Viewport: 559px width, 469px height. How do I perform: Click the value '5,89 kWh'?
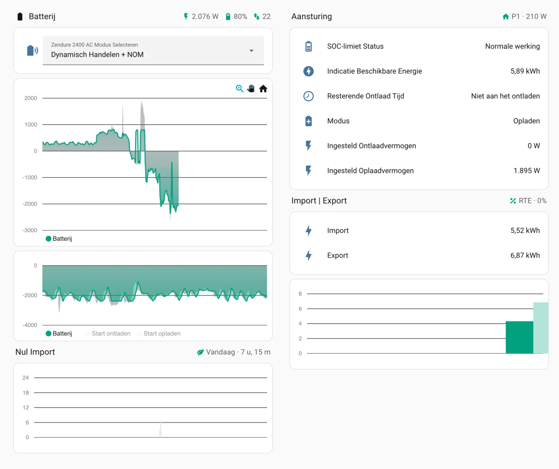tap(525, 71)
